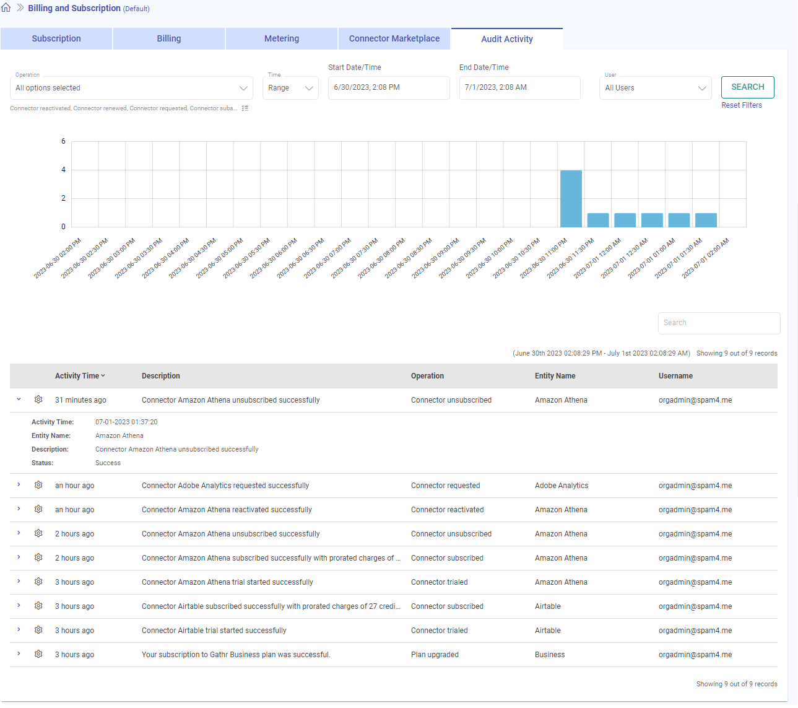Click the gear icon on the Plan upgraded row
This screenshot has height=708, width=798.
[38, 654]
